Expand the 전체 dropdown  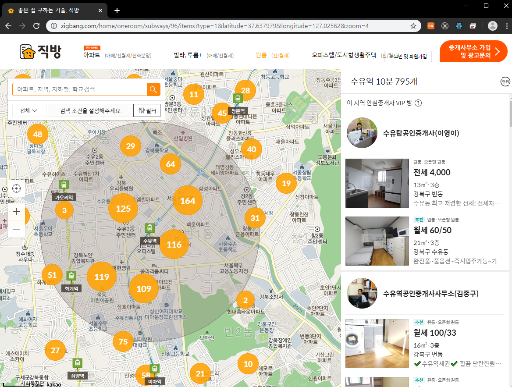pyautogui.click(x=29, y=111)
